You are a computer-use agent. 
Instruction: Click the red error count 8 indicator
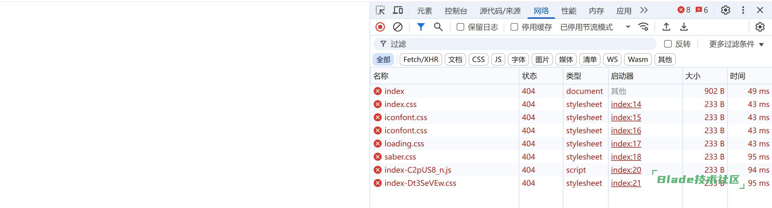click(684, 10)
